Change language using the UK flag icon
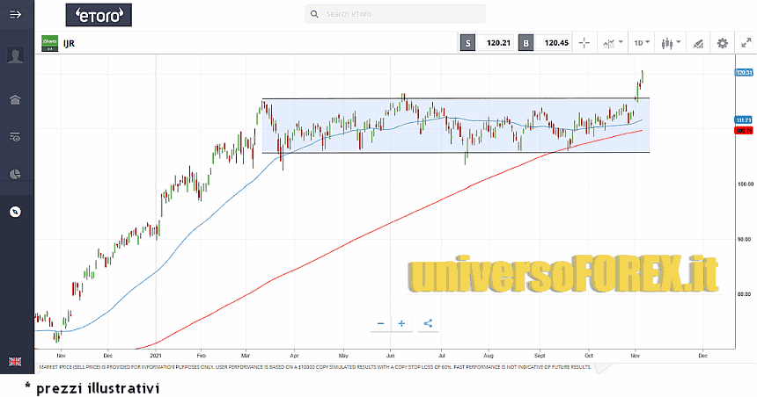757x397 pixels. 15,362
